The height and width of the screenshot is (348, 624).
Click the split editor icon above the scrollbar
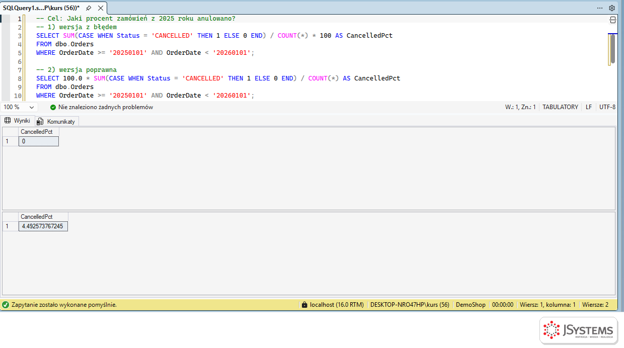pyautogui.click(x=613, y=20)
